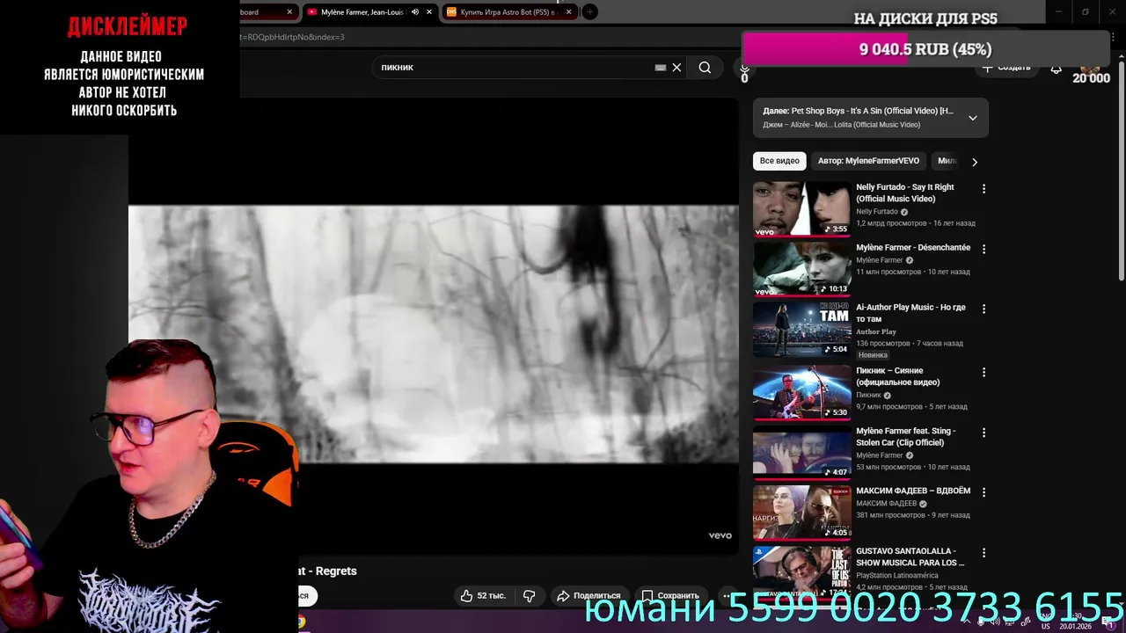Go to the 'Пикник' channel name under Сияние
1126x633 pixels.
(868, 395)
